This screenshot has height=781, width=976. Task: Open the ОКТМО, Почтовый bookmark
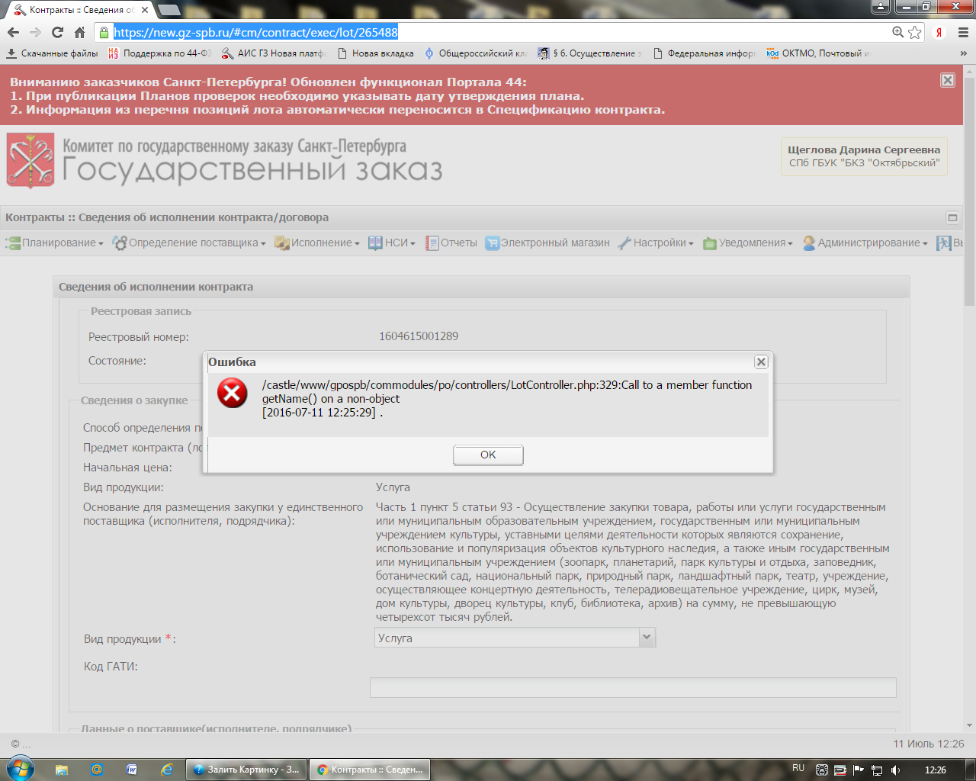coord(818,53)
